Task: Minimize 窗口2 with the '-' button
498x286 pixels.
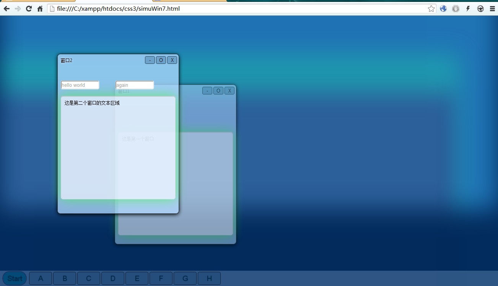Action: 150,60
